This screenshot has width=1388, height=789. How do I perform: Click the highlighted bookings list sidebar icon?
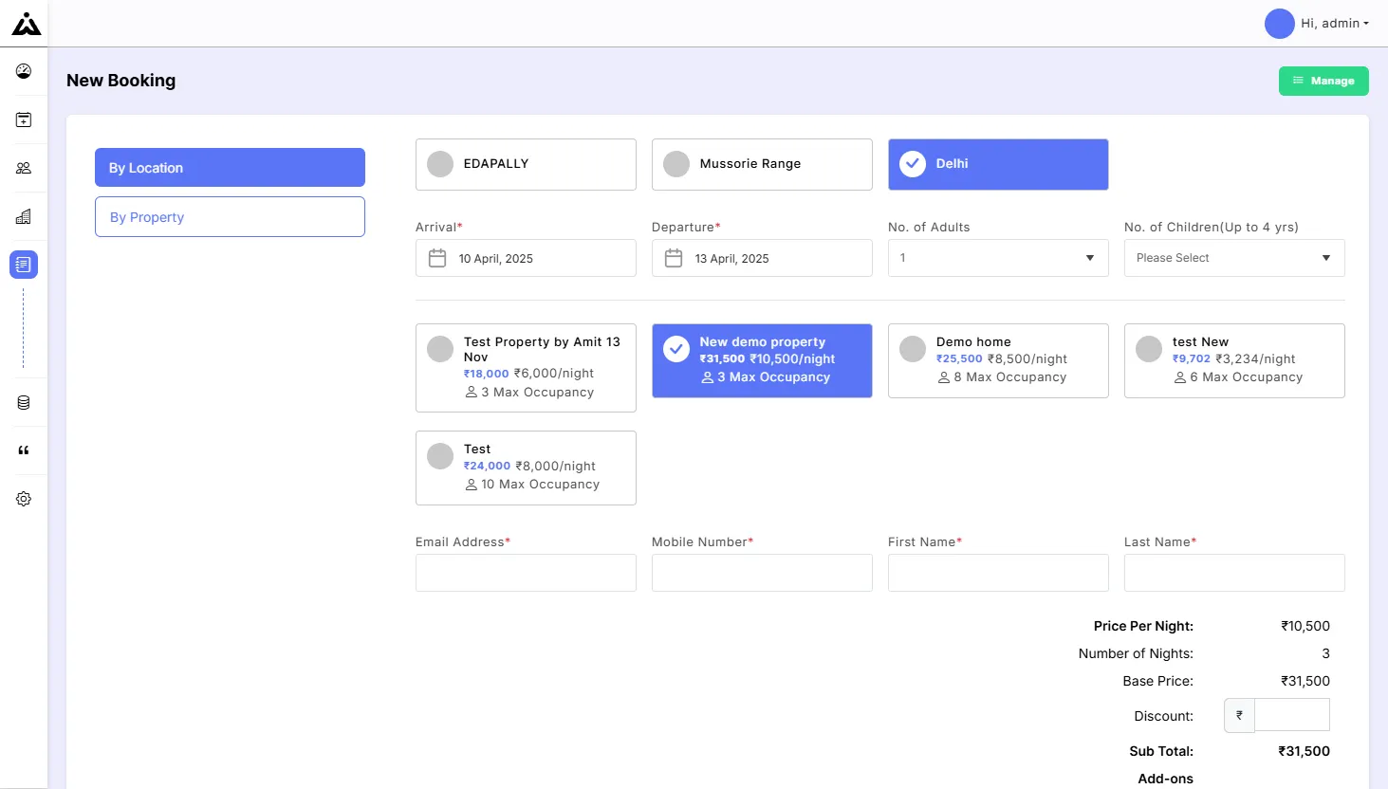point(24,265)
